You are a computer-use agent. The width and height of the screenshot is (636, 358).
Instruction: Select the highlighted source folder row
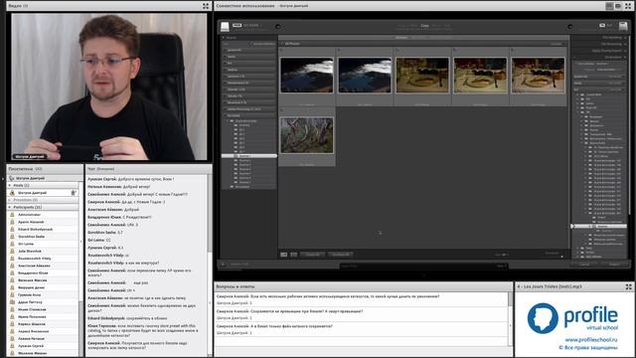(x=249, y=156)
